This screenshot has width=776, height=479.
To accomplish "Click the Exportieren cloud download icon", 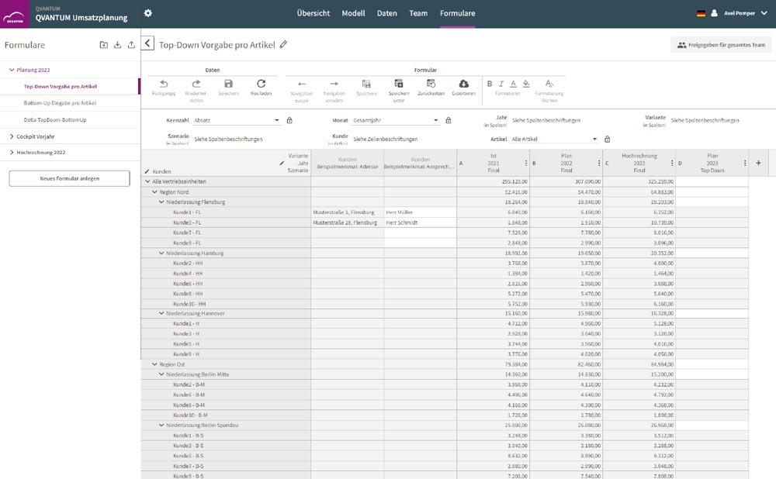I will 463,84.
